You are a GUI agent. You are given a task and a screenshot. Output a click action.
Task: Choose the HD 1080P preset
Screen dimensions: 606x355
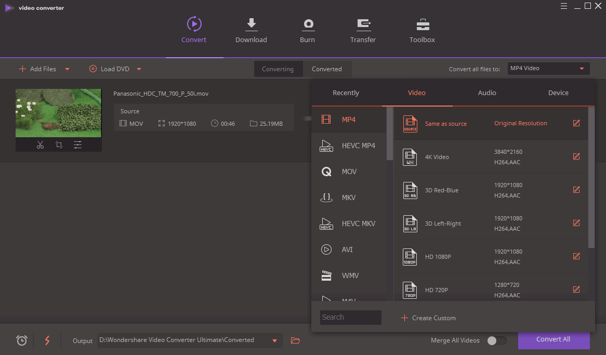pos(491,256)
